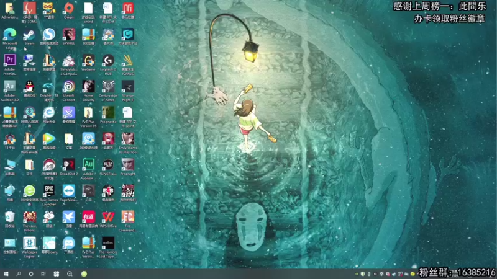Open Control Panel desktop icon
Image resolution: width=497 pixels, height=279 pixels.
(x=9, y=243)
